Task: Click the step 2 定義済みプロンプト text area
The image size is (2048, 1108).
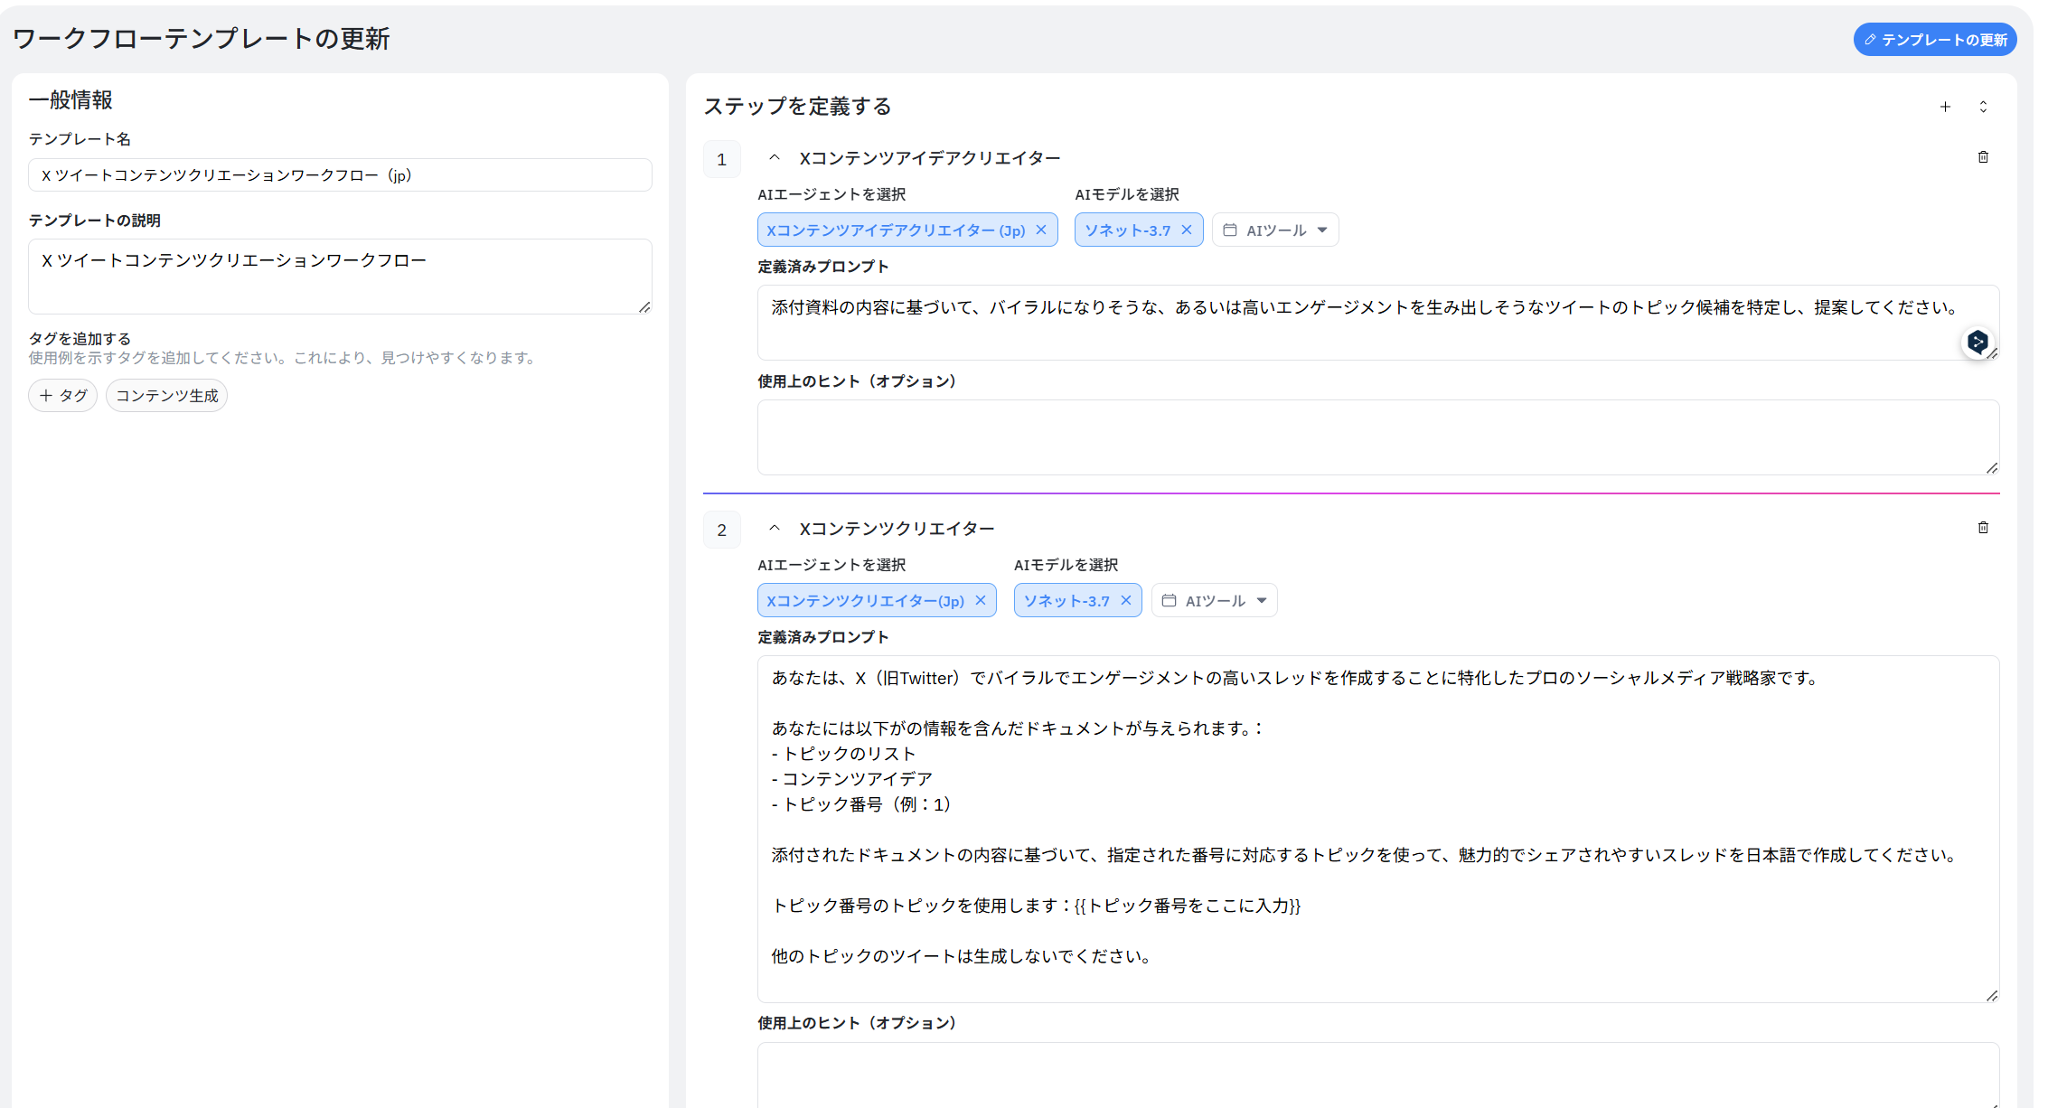Action: tap(1377, 828)
